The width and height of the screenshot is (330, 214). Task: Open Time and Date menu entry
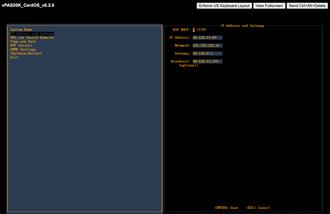[x=23, y=42]
